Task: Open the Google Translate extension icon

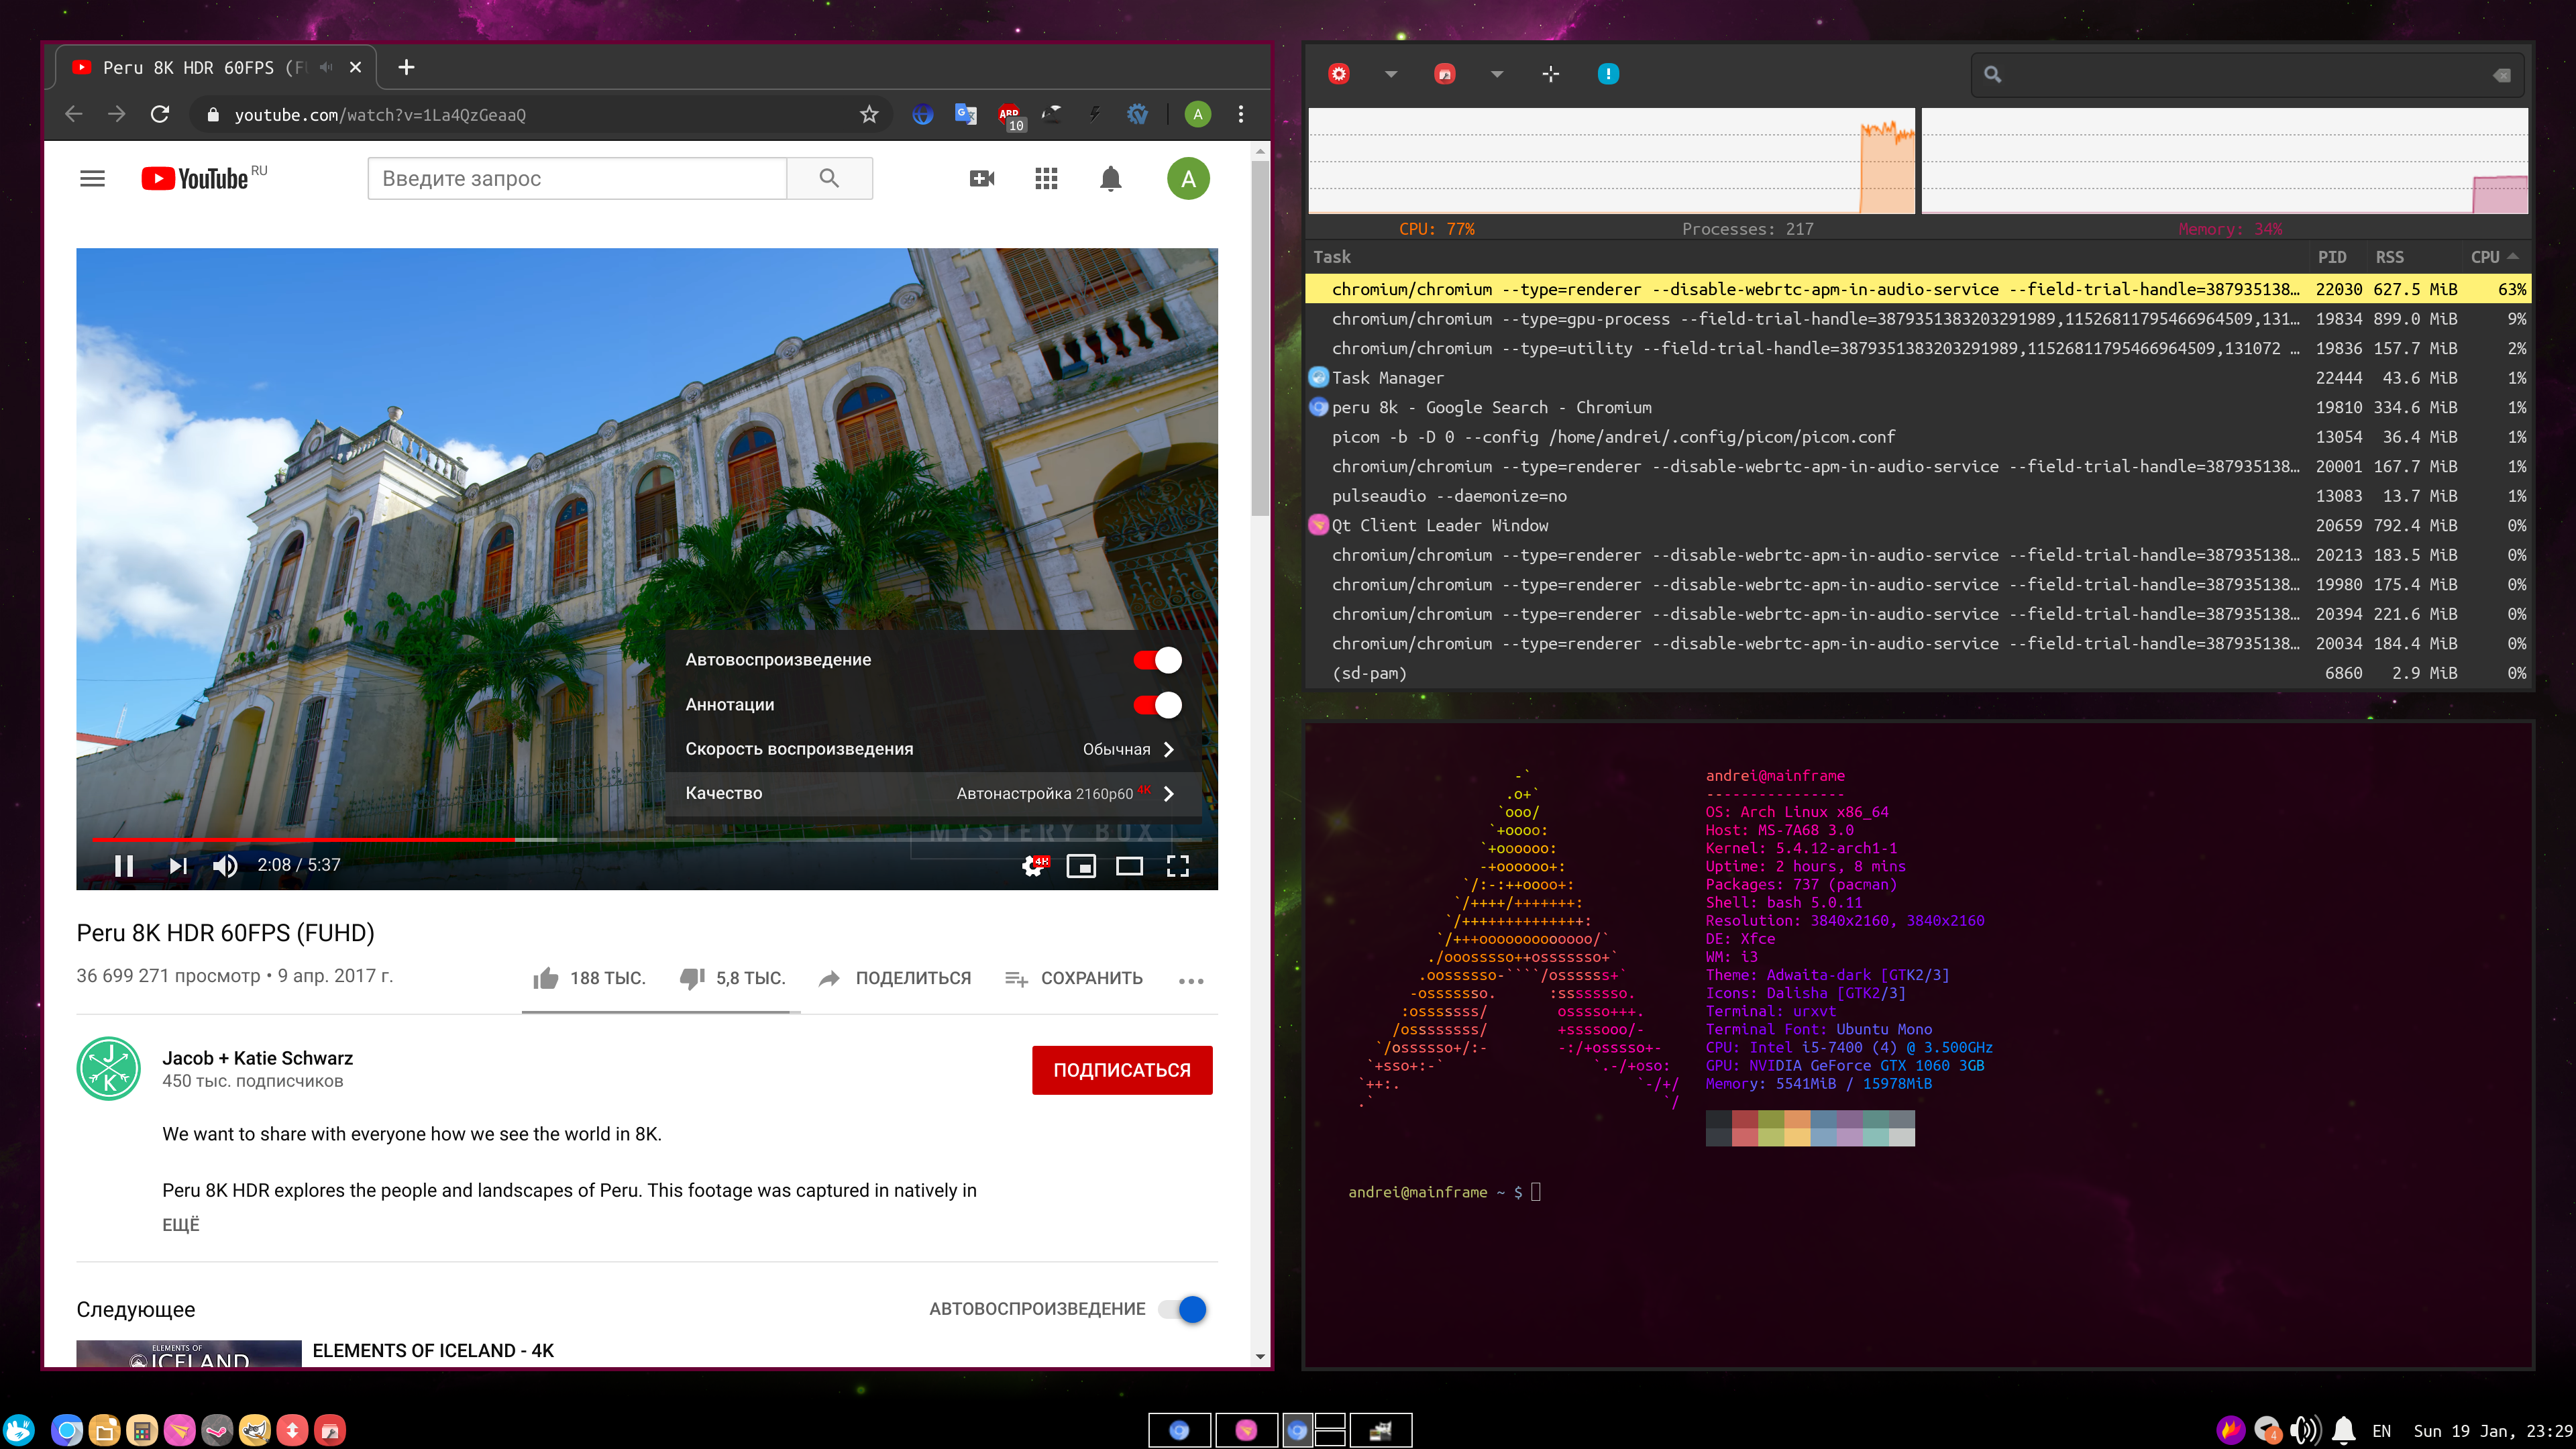Action: click(x=965, y=114)
